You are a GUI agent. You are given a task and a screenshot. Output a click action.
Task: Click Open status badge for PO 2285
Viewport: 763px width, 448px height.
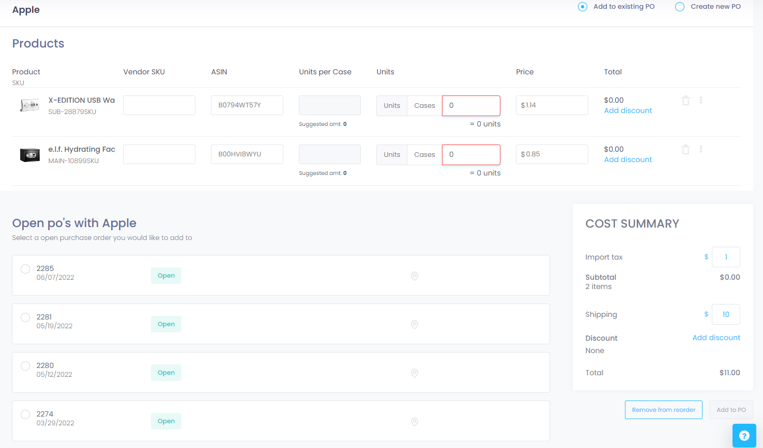point(166,276)
